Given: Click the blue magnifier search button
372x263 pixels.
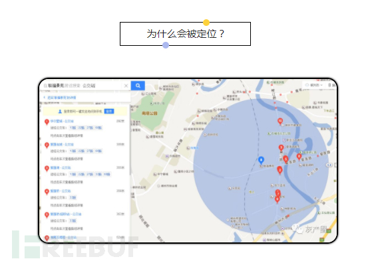Looking at the screenshot, I should (138, 86).
